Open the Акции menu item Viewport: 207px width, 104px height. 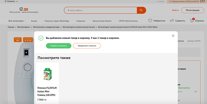[34, 21]
